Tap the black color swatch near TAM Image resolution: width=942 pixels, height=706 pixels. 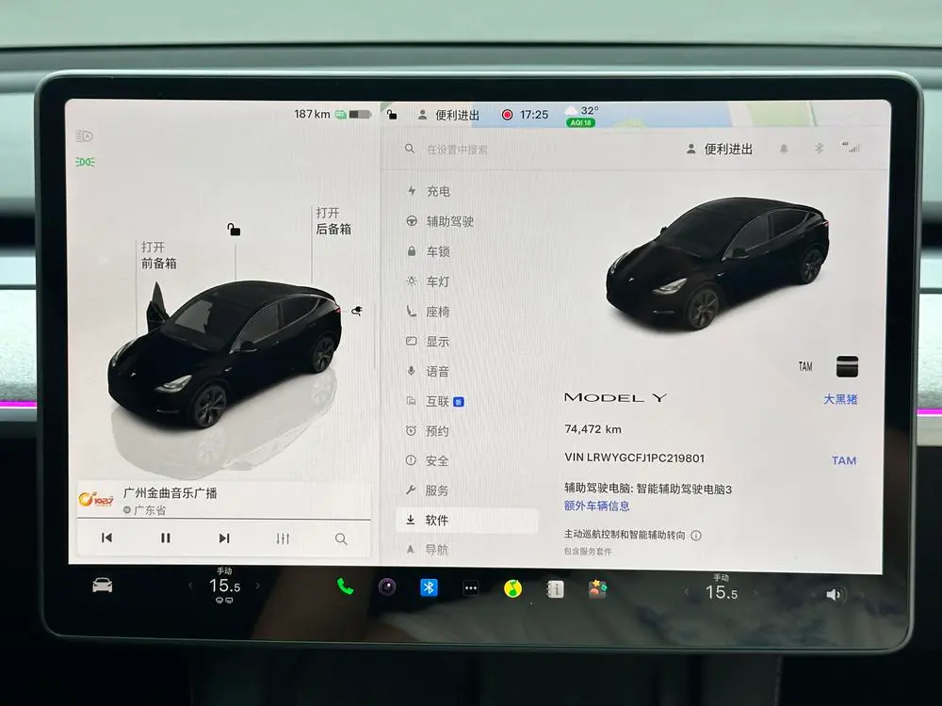(847, 366)
